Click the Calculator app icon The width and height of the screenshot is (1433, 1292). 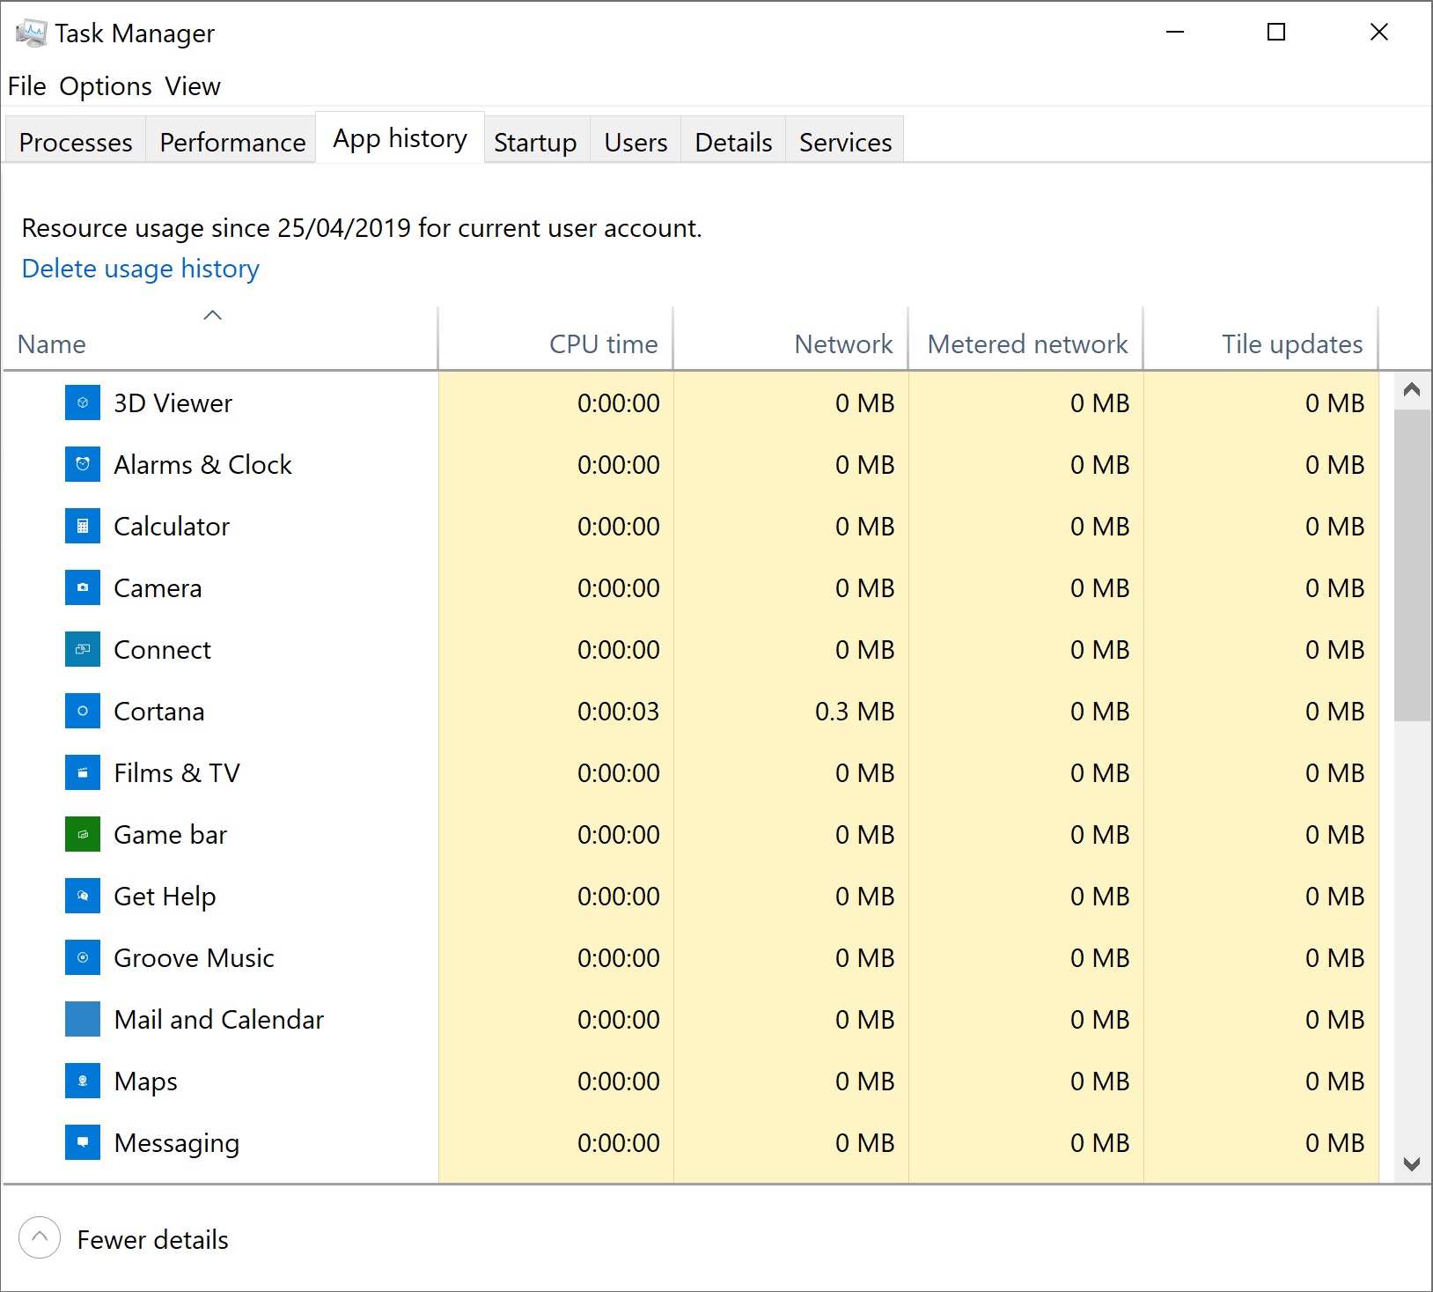(83, 526)
